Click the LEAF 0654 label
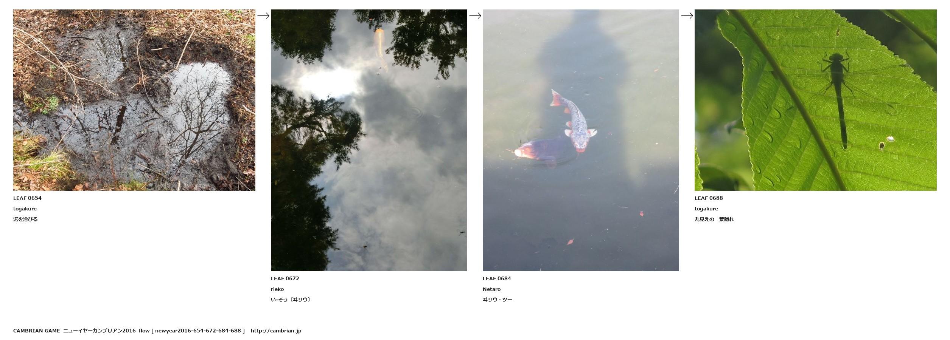This screenshot has height=340, width=950. point(27,198)
